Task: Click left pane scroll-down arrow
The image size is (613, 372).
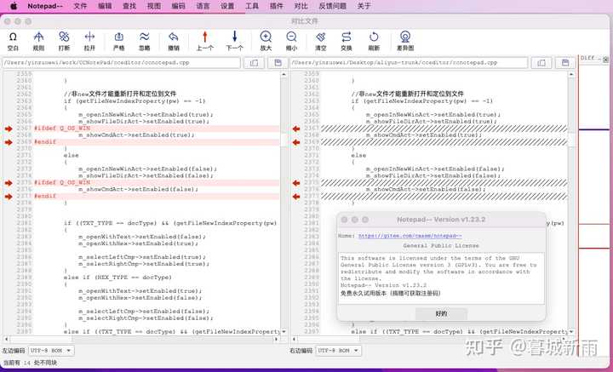Action: click(284, 331)
